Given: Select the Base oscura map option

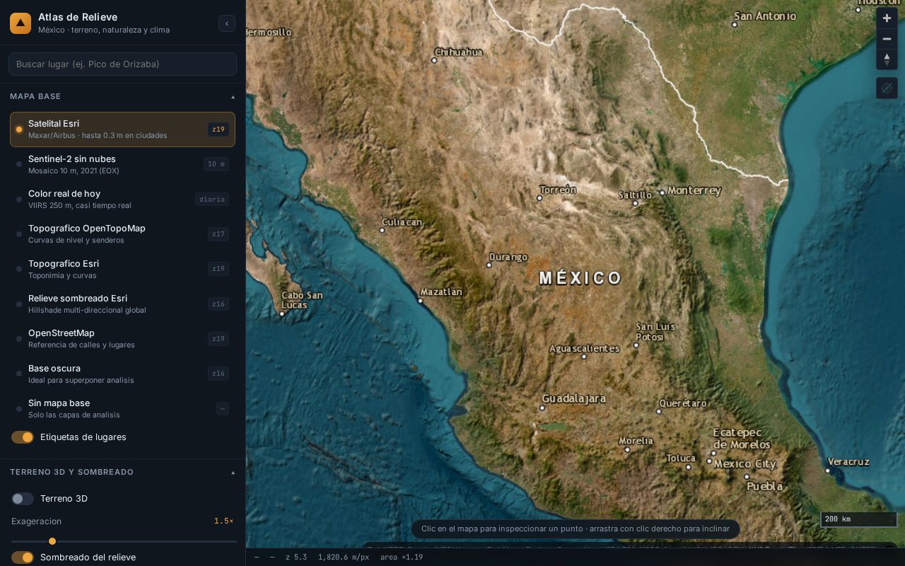Looking at the screenshot, I should point(122,374).
